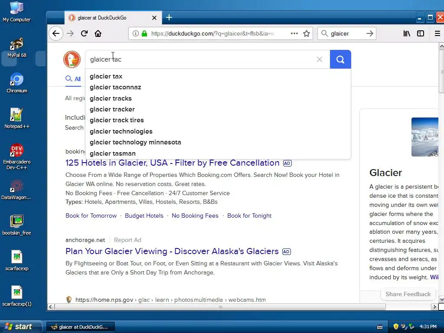Choose suggestion "glacier technology minnesota"
Screen dimensions: 444x333
218,142
